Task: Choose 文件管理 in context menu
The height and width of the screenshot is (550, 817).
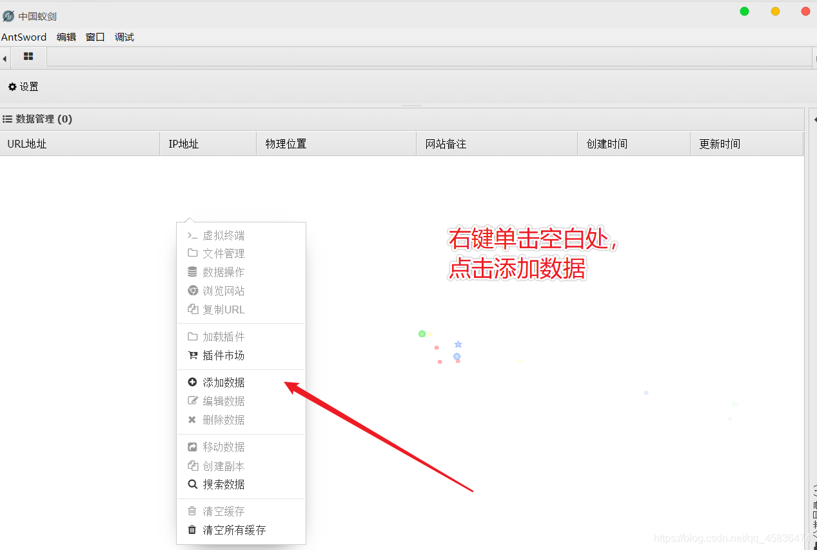Action: (241, 253)
